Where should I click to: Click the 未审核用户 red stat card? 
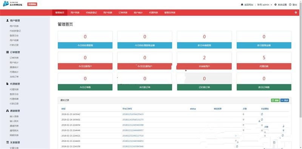tap(204, 61)
